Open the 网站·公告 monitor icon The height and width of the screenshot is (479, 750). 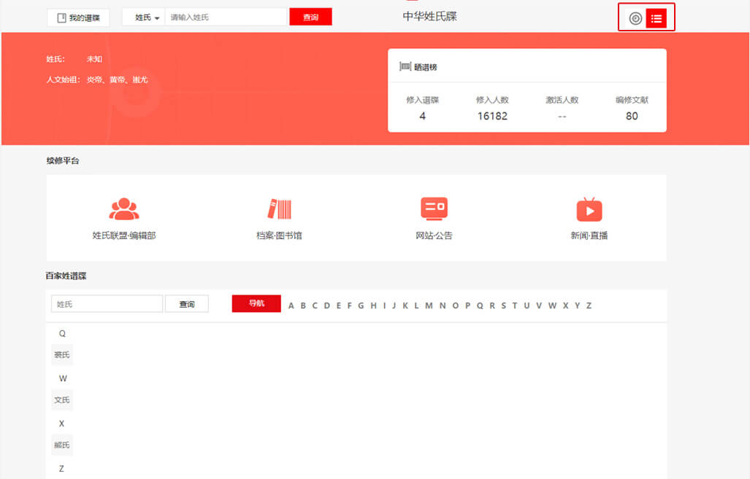(434, 209)
